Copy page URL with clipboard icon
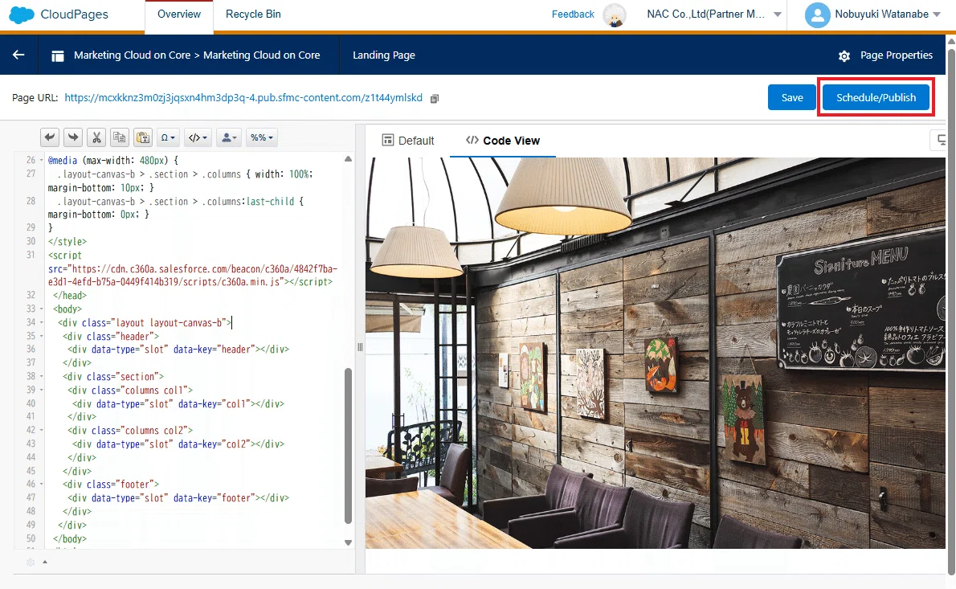The height and width of the screenshot is (589, 956). pyautogui.click(x=435, y=99)
